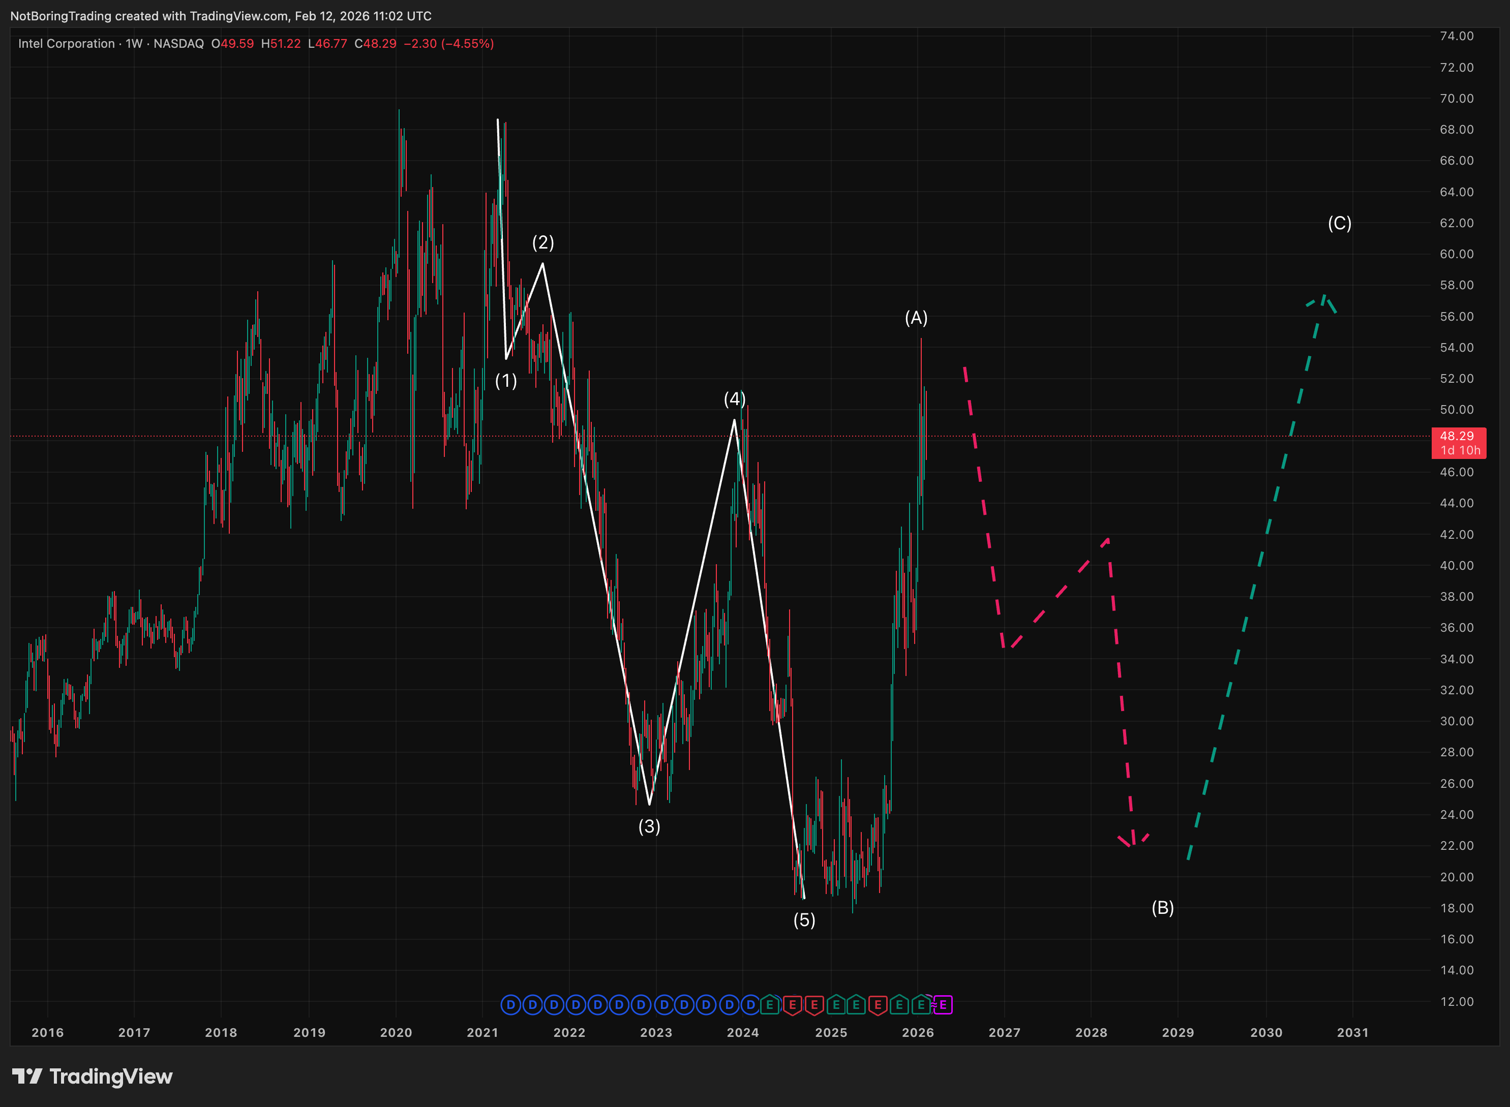Select the wave label (3)
The image size is (1510, 1107).
pos(649,826)
